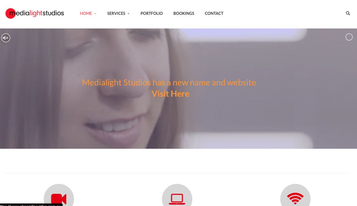Open the HOME navigation item

tap(86, 13)
